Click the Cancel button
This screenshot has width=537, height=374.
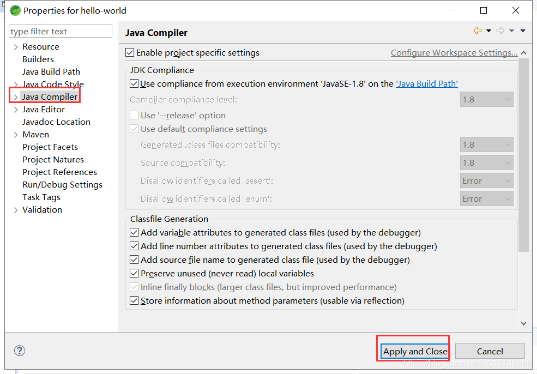[x=490, y=352]
